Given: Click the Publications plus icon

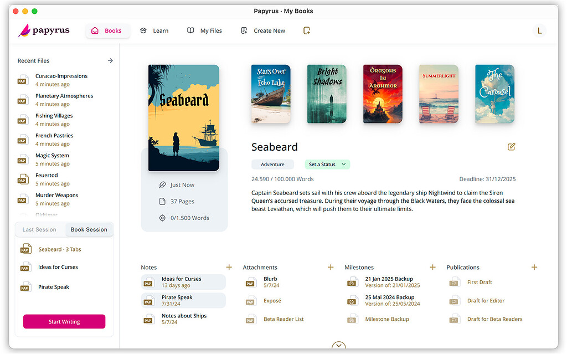Looking at the screenshot, I should pos(534,267).
